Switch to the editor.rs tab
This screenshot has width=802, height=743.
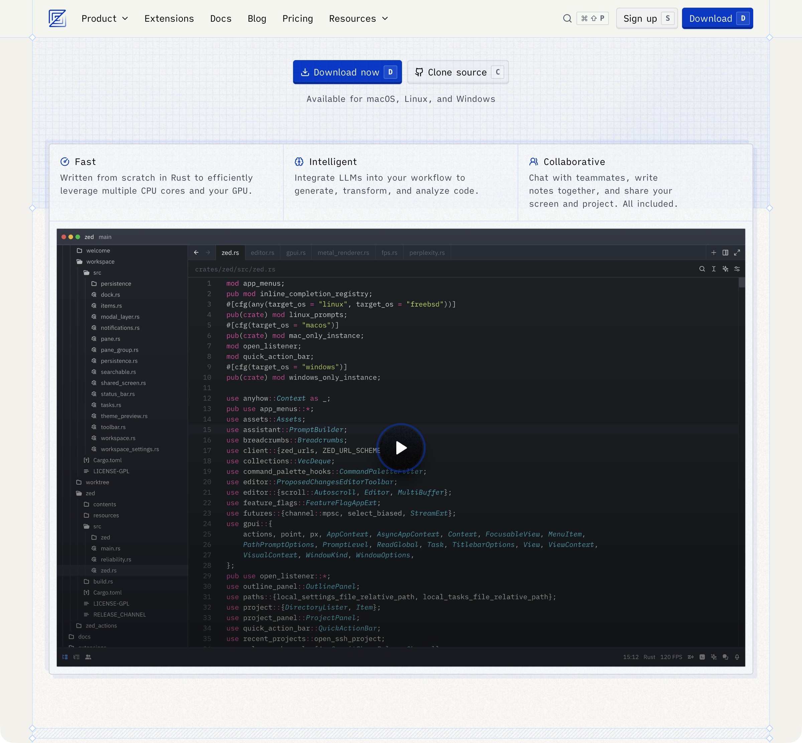pos(262,252)
